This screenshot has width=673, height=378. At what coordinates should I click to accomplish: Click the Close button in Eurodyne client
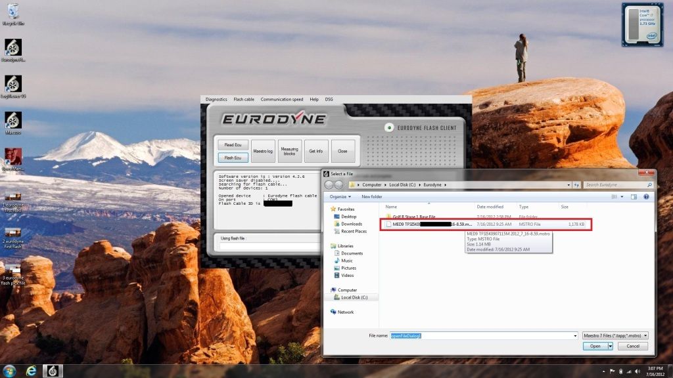[x=342, y=152]
